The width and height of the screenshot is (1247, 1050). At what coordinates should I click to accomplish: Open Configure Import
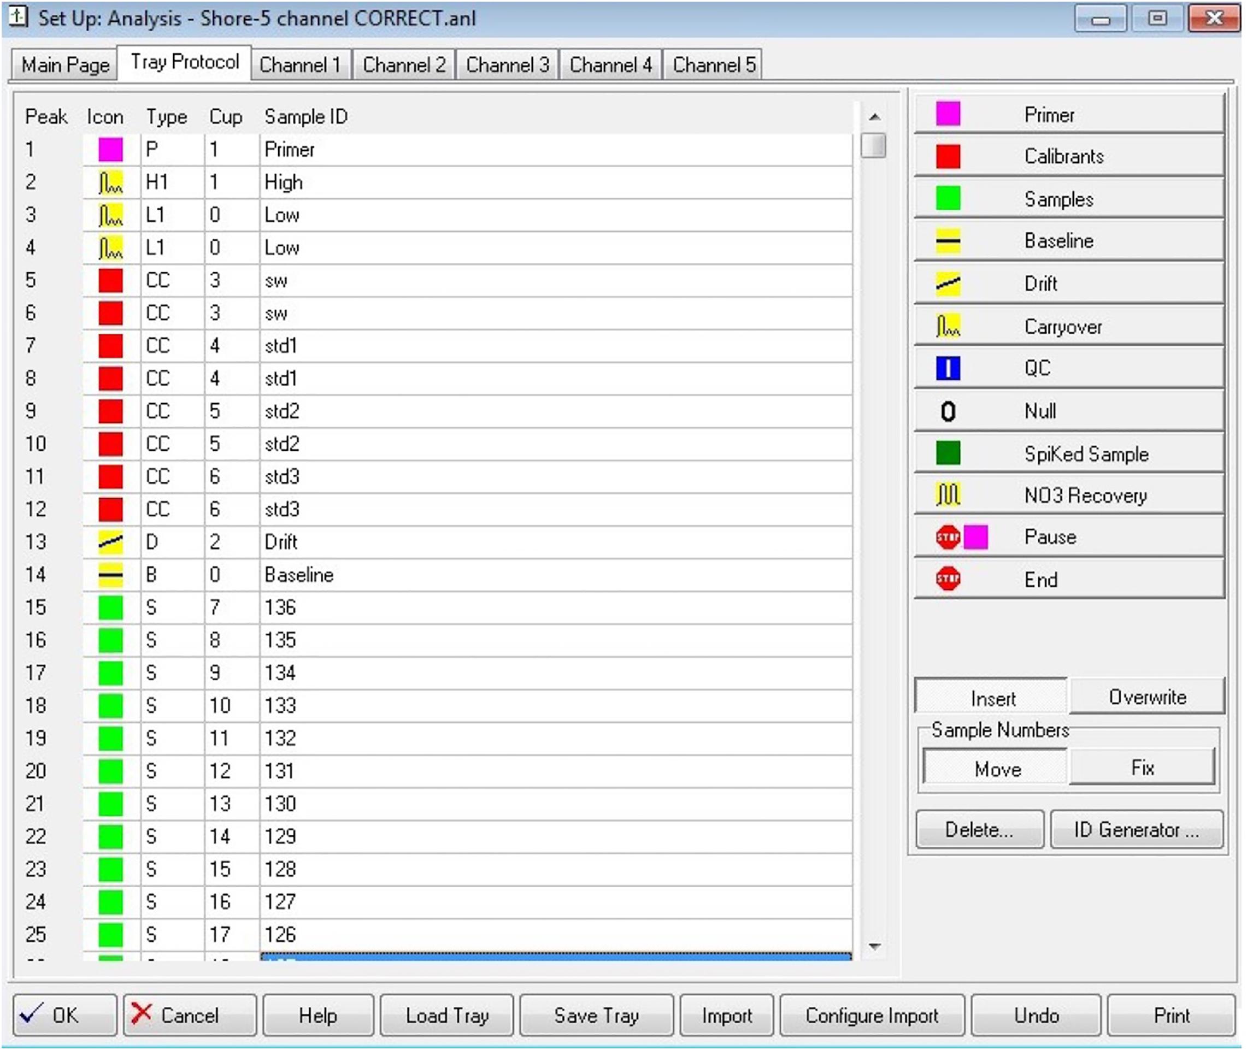tap(872, 1016)
